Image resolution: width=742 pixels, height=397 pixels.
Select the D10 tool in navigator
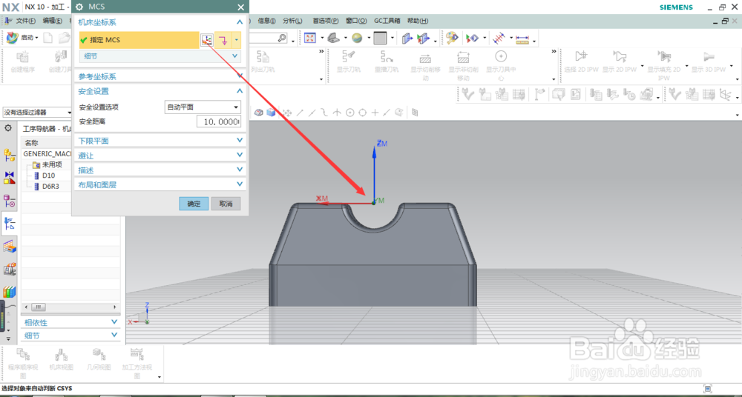click(x=48, y=176)
